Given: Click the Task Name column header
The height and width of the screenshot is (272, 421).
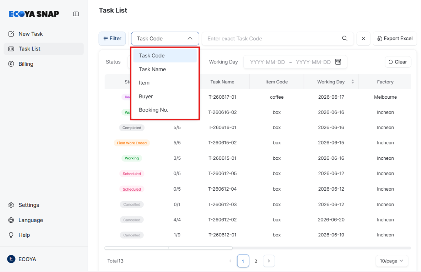Looking at the screenshot, I should 222,82.
